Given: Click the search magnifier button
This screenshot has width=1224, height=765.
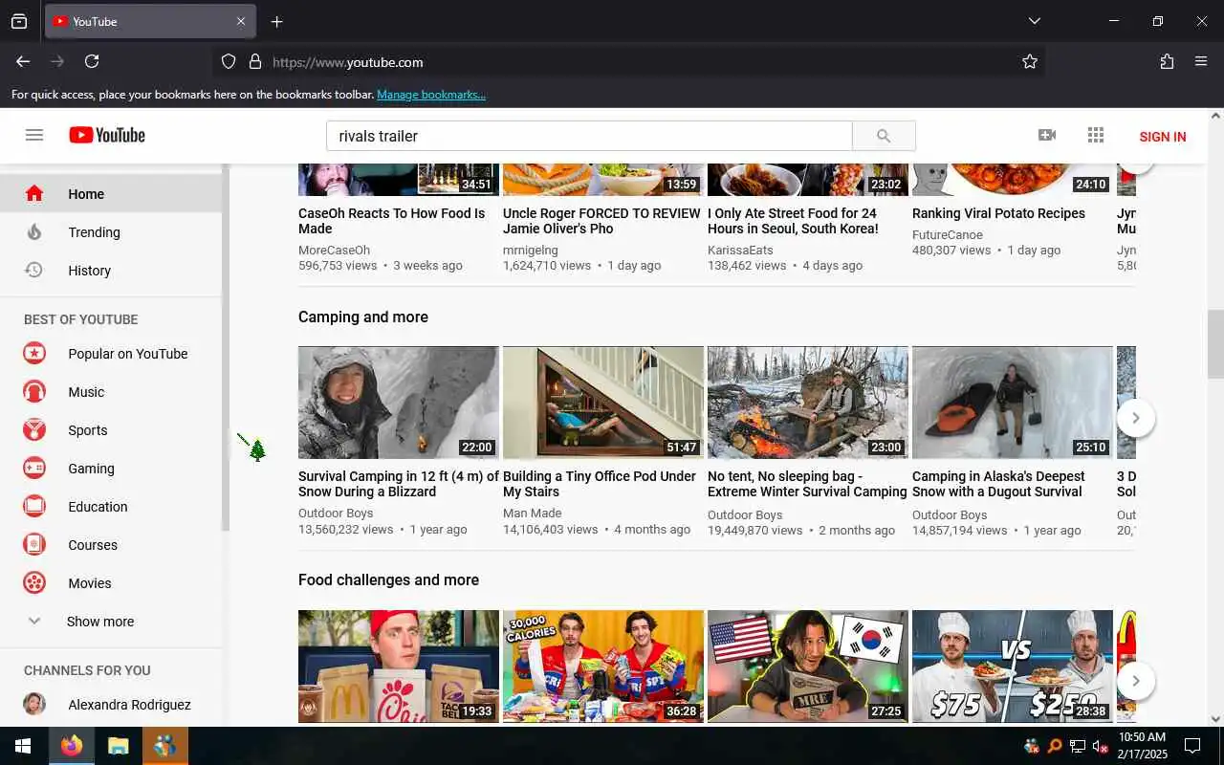Looking at the screenshot, I should (884, 136).
